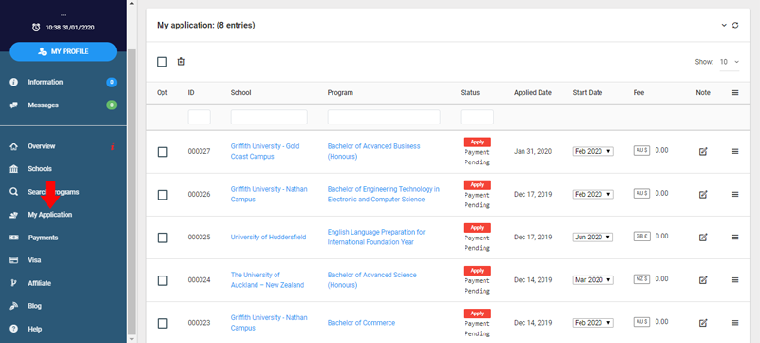Click Apply badge for application 000026
Screen dimensions: 760x343
(x=477, y=185)
